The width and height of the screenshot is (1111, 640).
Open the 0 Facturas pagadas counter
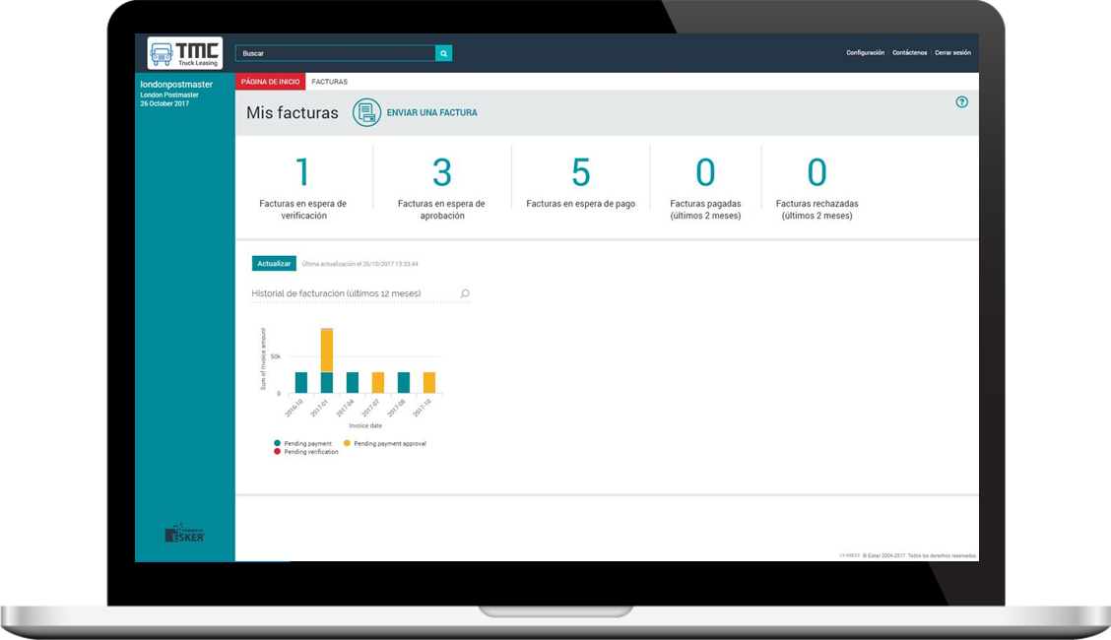coord(706,188)
